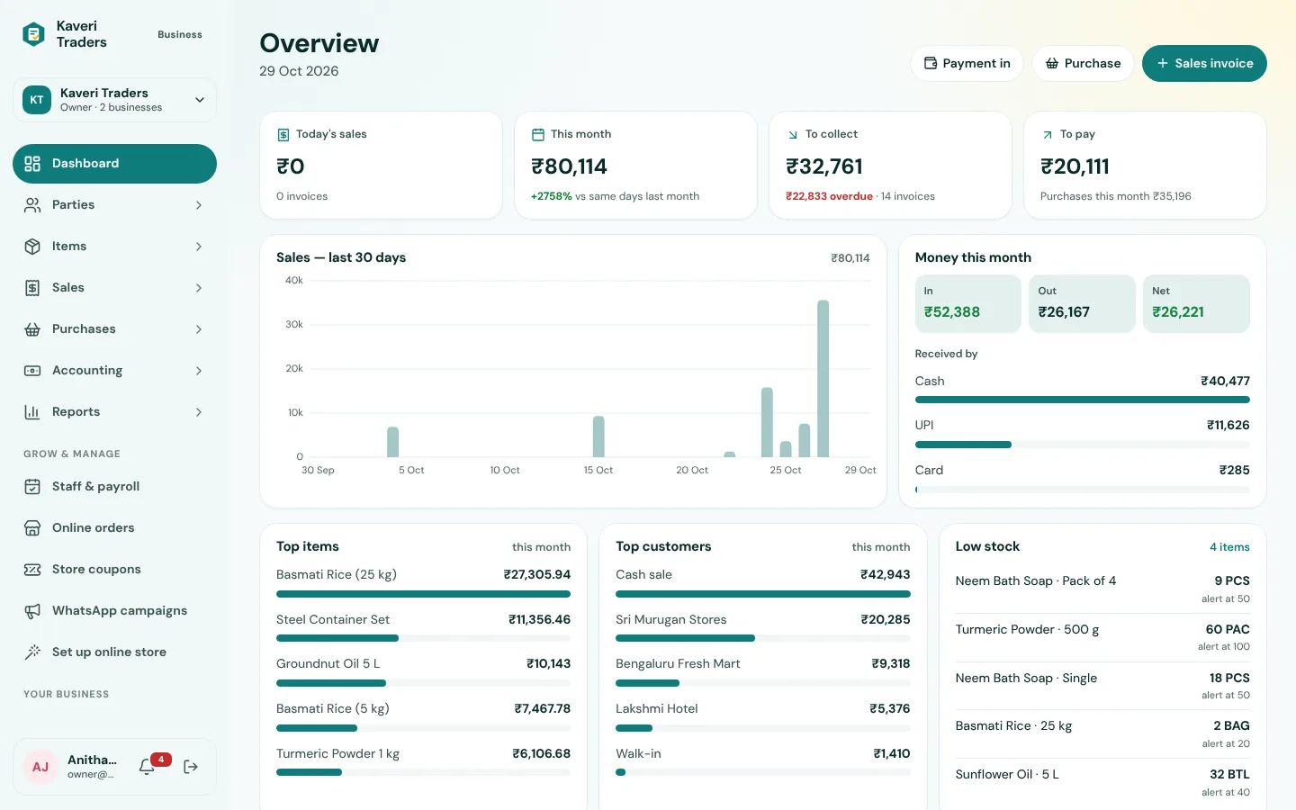Click the logout icon
This screenshot has height=810, width=1296.
[x=191, y=767]
